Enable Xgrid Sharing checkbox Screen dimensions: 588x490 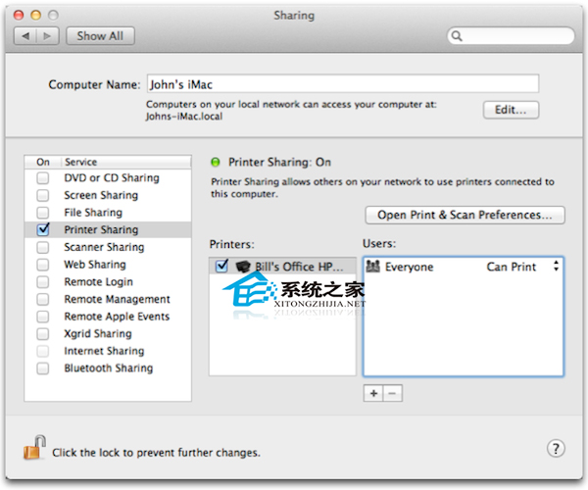43,333
